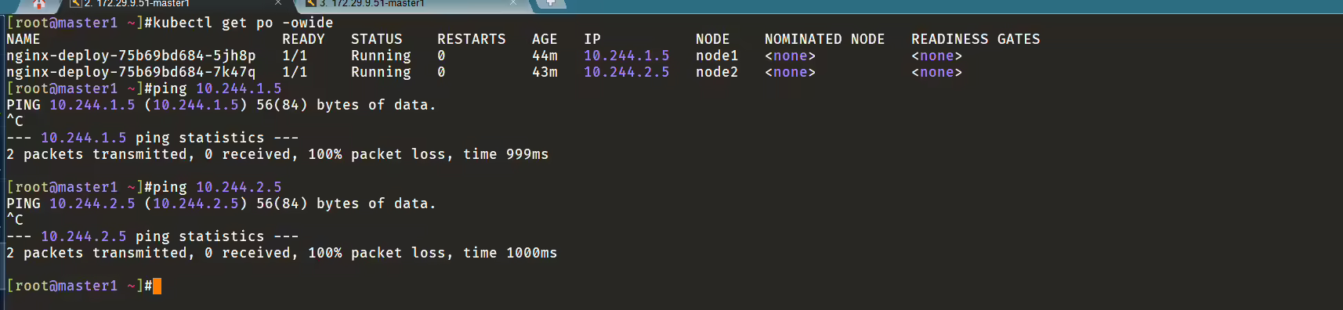Click node2 in the NODE column
Viewport: 1343px width, 310px height.
pyautogui.click(x=717, y=72)
